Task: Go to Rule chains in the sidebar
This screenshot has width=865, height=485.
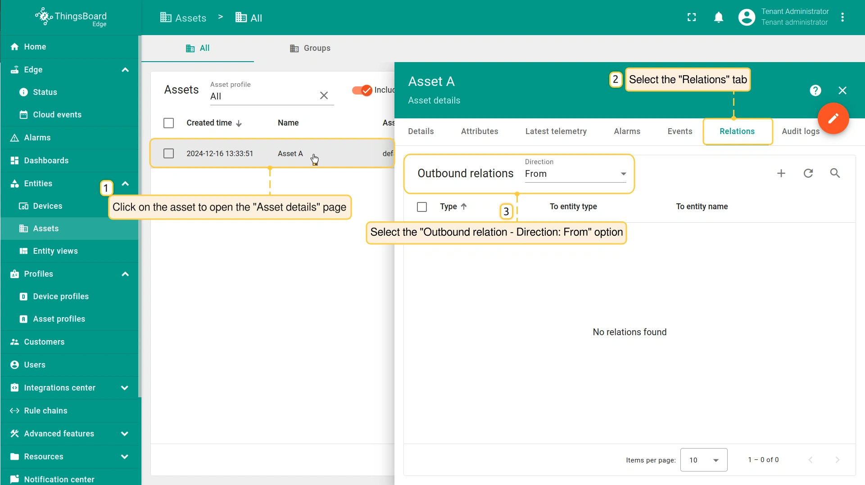Action: (45, 411)
